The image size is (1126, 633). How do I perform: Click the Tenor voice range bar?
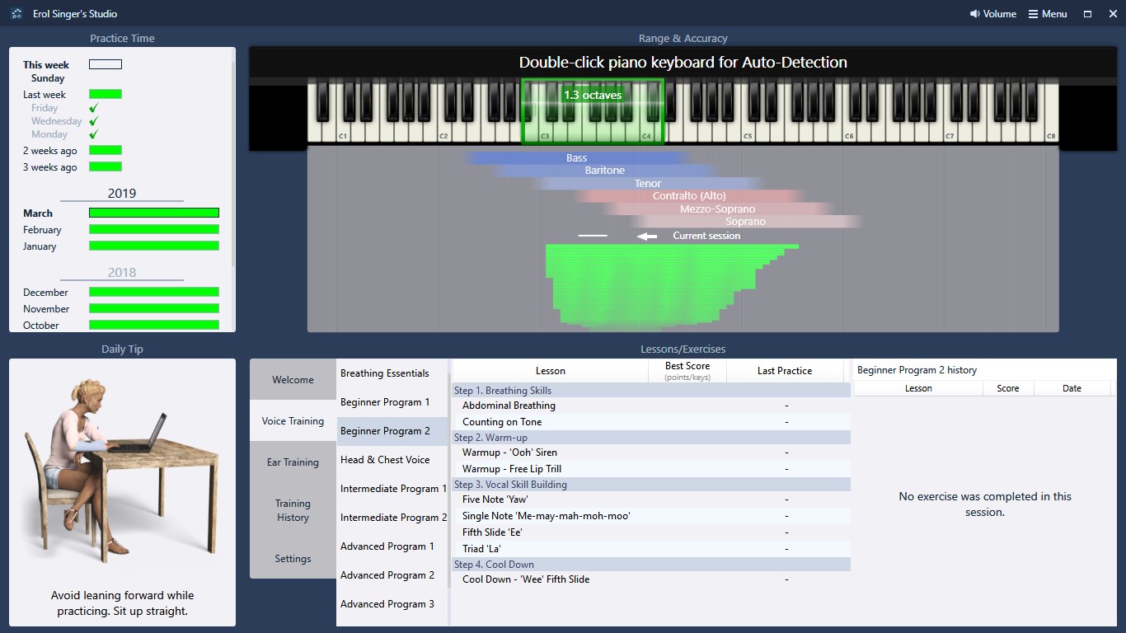(x=648, y=183)
